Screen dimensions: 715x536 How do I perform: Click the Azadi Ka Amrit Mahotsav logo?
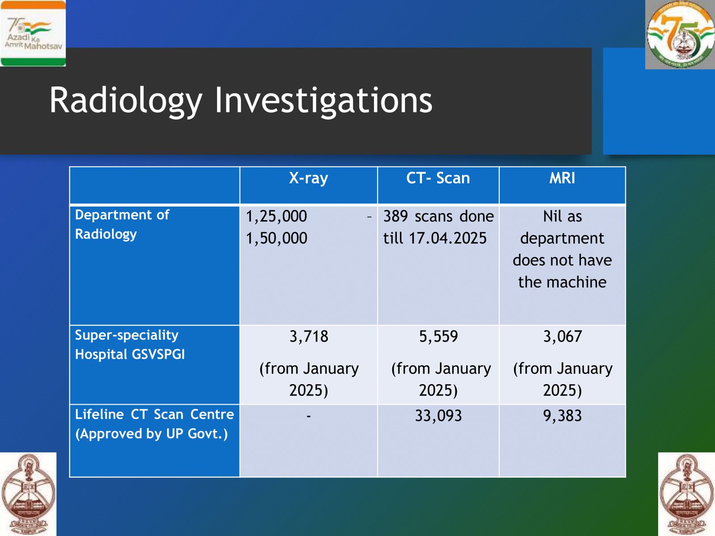[33, 33]
